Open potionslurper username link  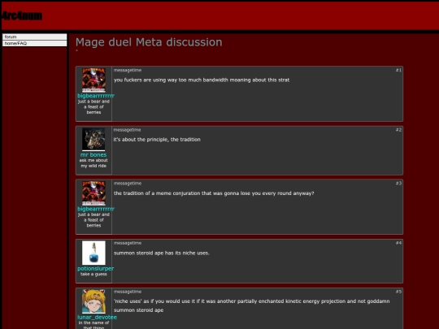[x=95, y=269]
